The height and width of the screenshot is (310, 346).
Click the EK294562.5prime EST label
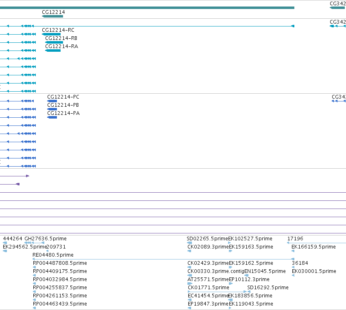click(25, 247)
